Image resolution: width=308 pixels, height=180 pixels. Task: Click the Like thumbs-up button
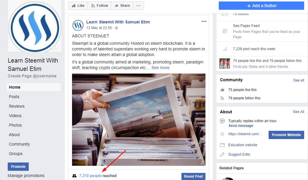78,6
